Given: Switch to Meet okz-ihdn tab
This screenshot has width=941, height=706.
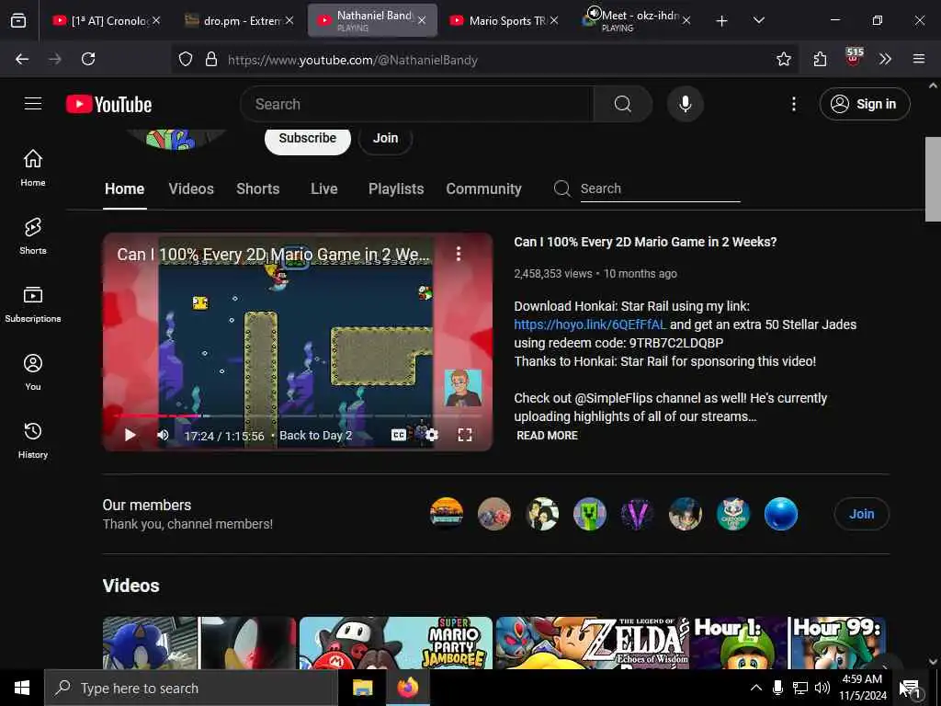Looking at the screenshot, I should click(636, 21).
